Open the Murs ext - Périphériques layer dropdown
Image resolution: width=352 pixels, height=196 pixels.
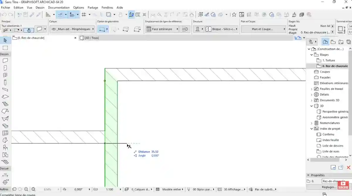[72, 29]
